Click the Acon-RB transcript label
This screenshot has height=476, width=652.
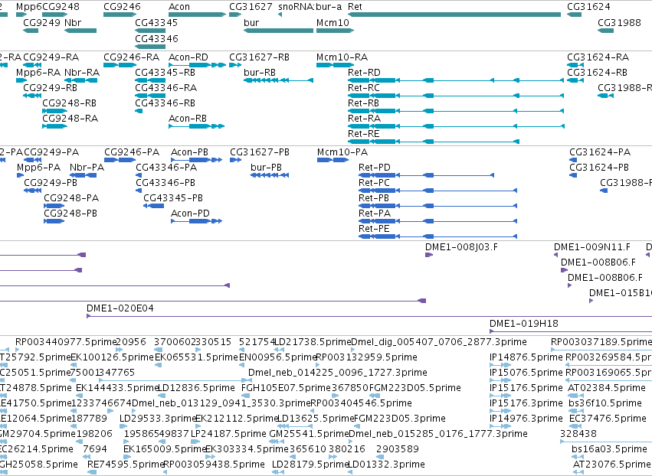tap(188, 119)
